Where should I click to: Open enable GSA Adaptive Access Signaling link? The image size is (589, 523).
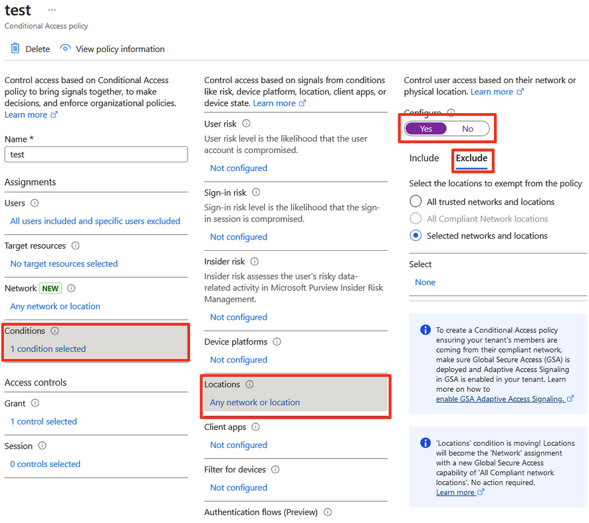pyautogui.click(x=500, y=399)
